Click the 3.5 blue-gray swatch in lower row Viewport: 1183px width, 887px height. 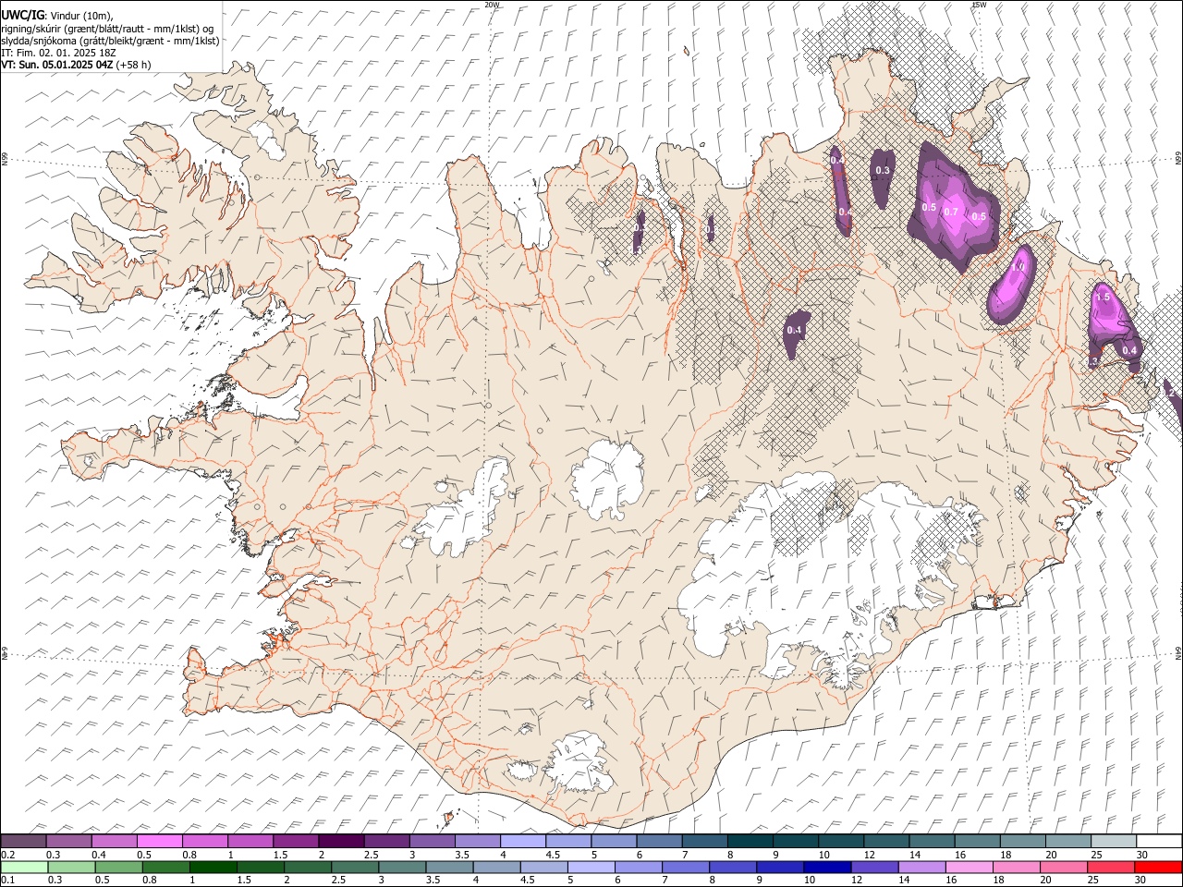coord(449,867)
